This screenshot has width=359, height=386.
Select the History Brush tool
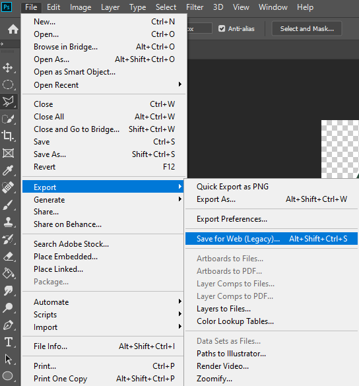tap(8, 239)
